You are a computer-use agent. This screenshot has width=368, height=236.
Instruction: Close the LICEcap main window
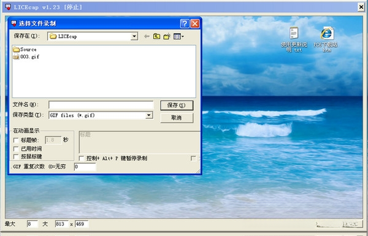(361, 7)
